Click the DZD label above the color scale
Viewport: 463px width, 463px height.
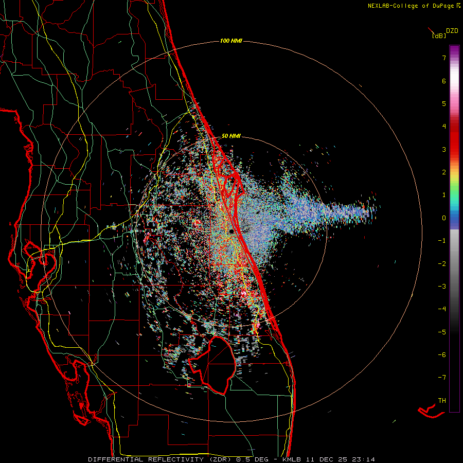tap(452, 31)
